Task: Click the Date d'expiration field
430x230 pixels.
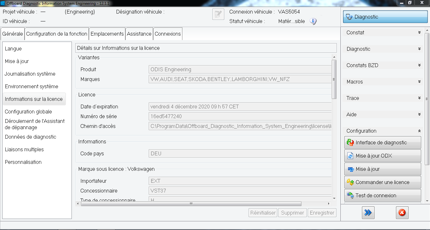Action: pyautogui.click(x=240, y=106)
